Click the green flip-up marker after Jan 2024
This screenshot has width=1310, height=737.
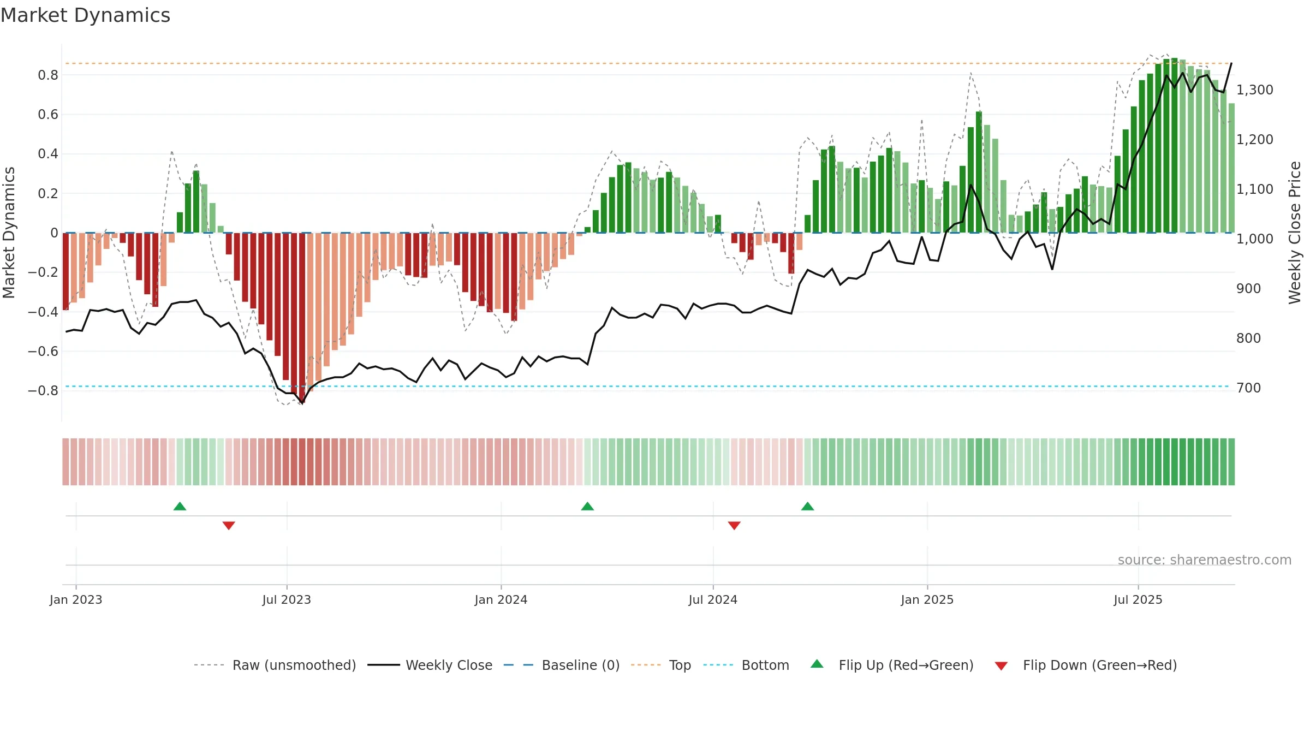587,506
